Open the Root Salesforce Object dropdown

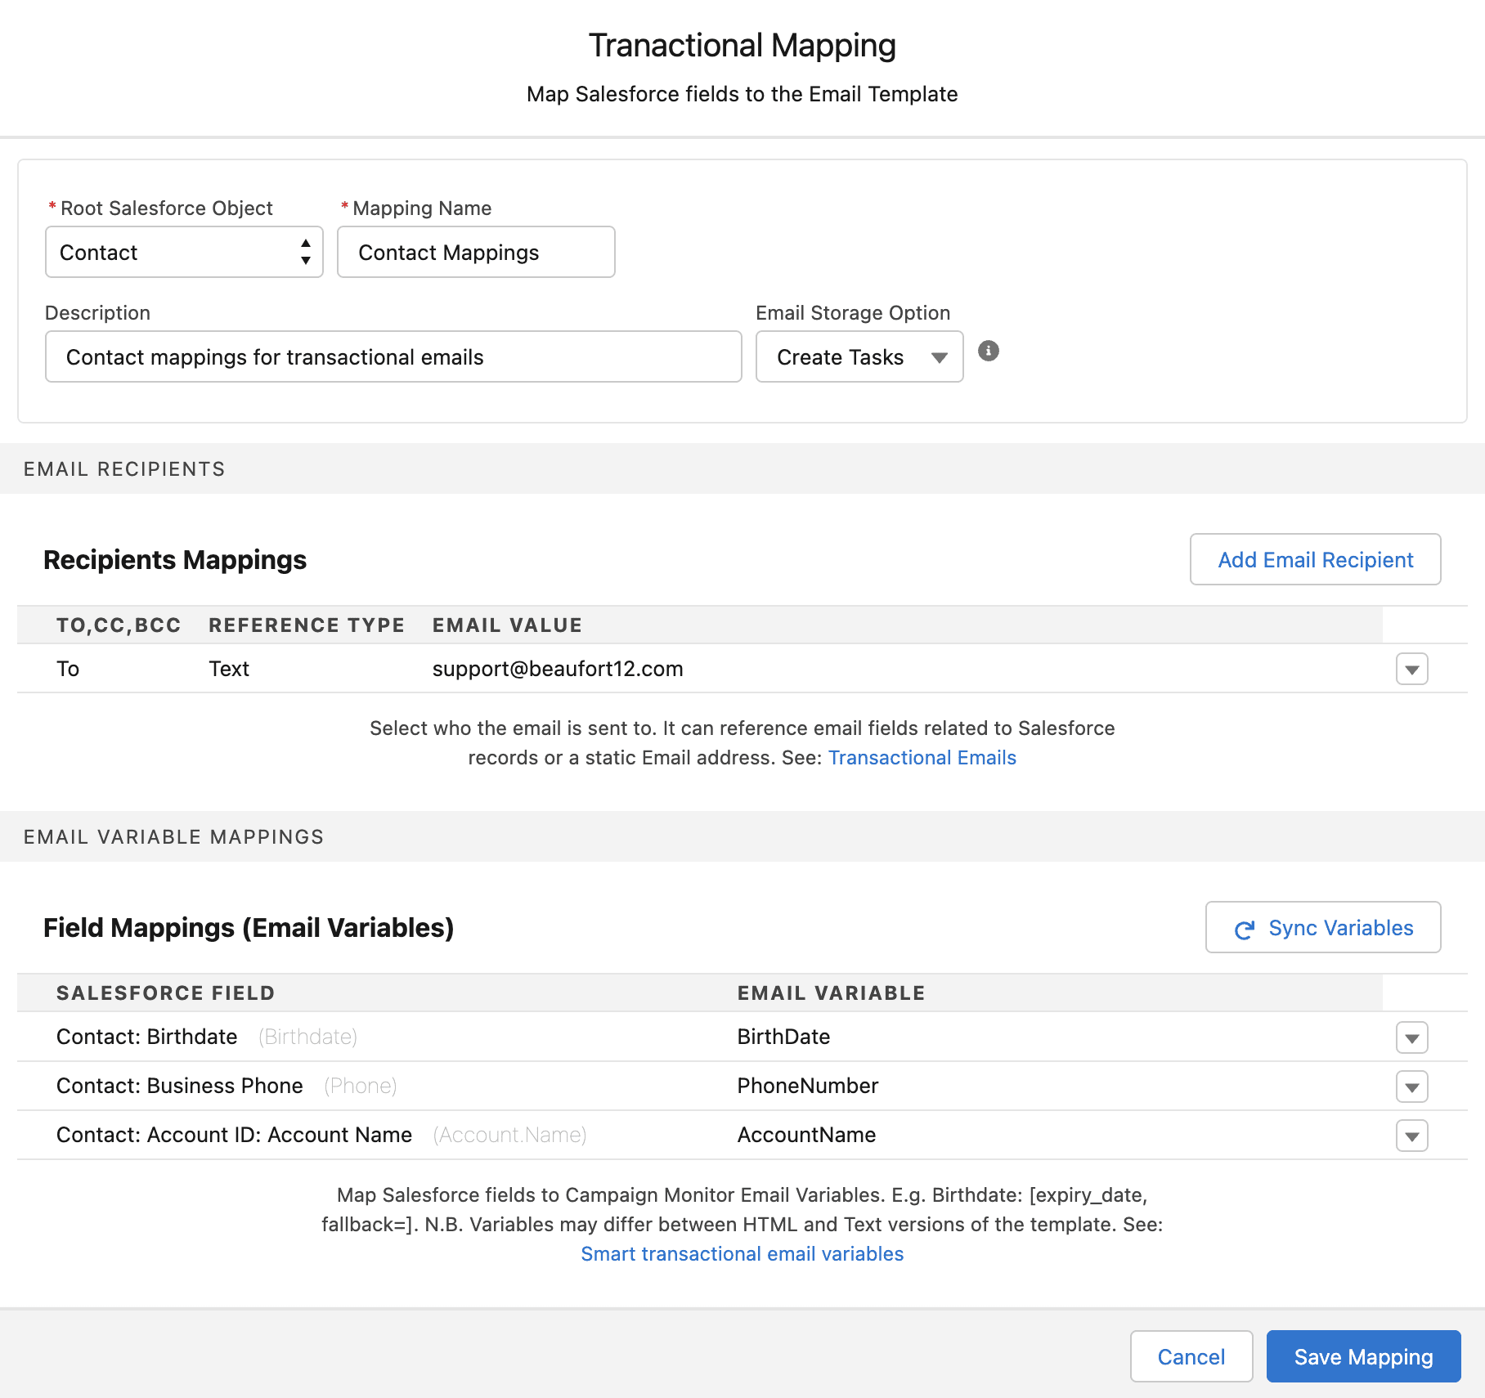pyautogui.click(x=184, y=252)
